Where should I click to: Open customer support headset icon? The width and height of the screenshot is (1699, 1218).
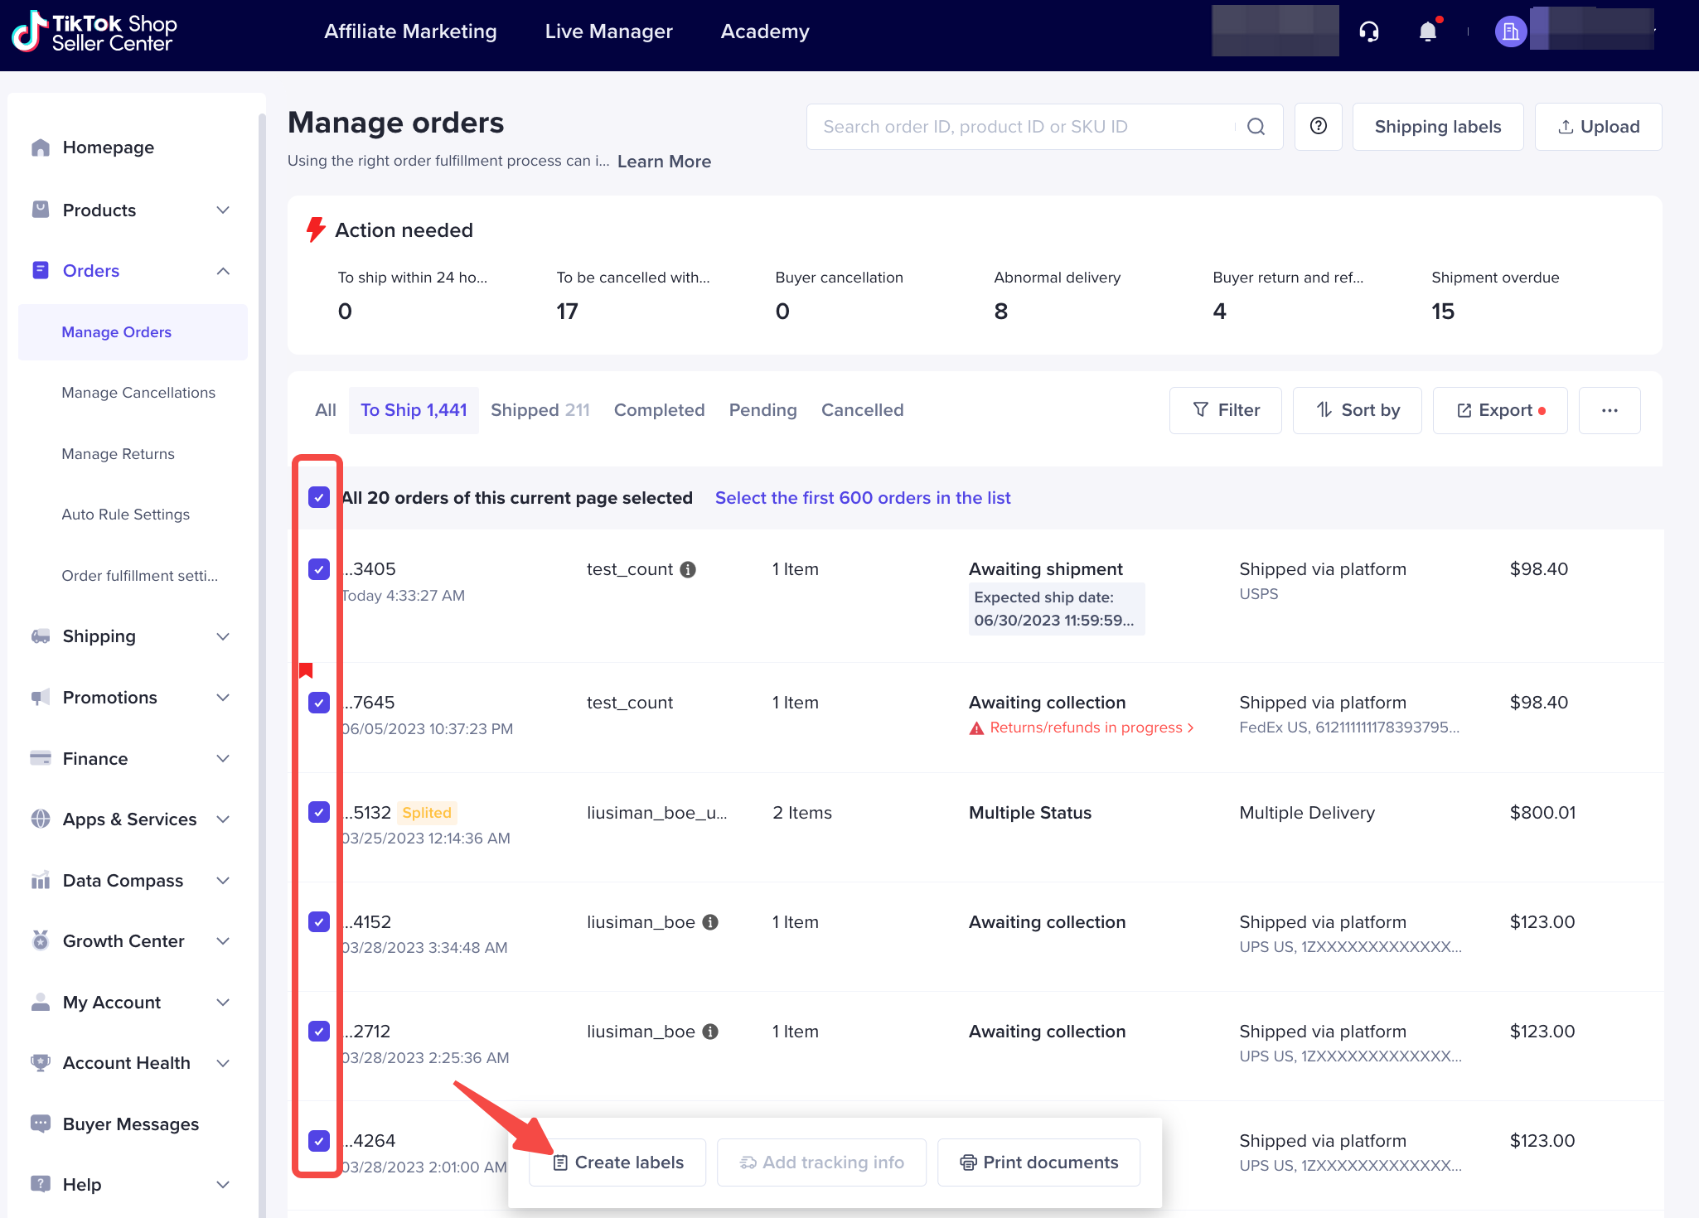[1369, 31]
